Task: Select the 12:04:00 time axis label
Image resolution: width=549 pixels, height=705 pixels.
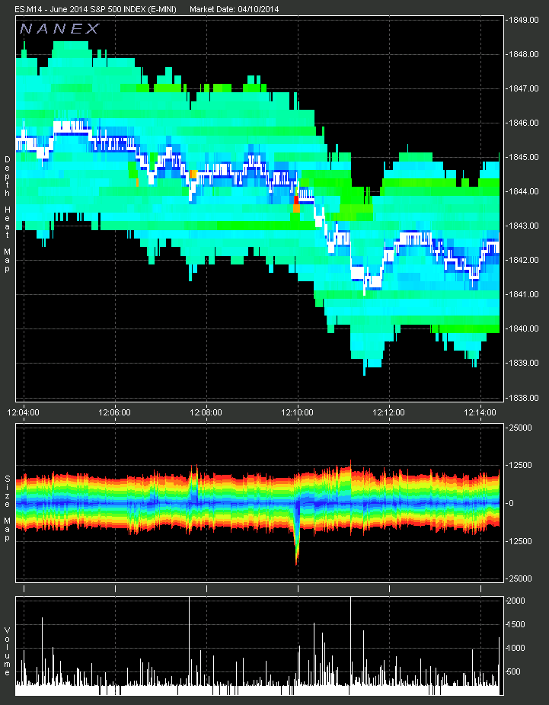Action: (24, 412)
